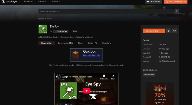Click the CurseForge logo in header

[x=9, y=2]
